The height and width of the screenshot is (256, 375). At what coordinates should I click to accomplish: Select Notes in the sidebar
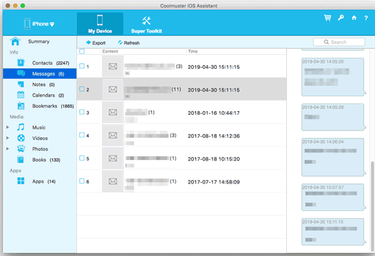[39, 84]
